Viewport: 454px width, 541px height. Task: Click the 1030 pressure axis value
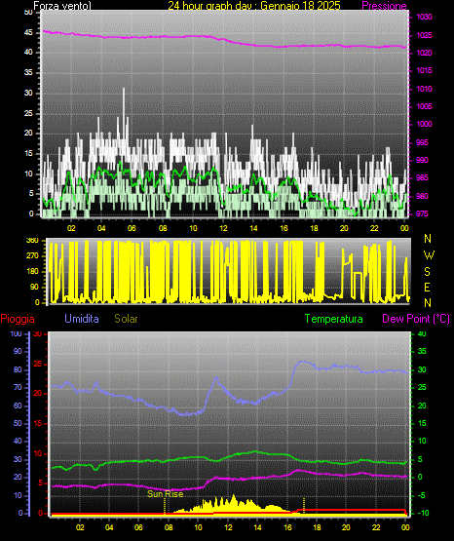[x=424, y=17]
